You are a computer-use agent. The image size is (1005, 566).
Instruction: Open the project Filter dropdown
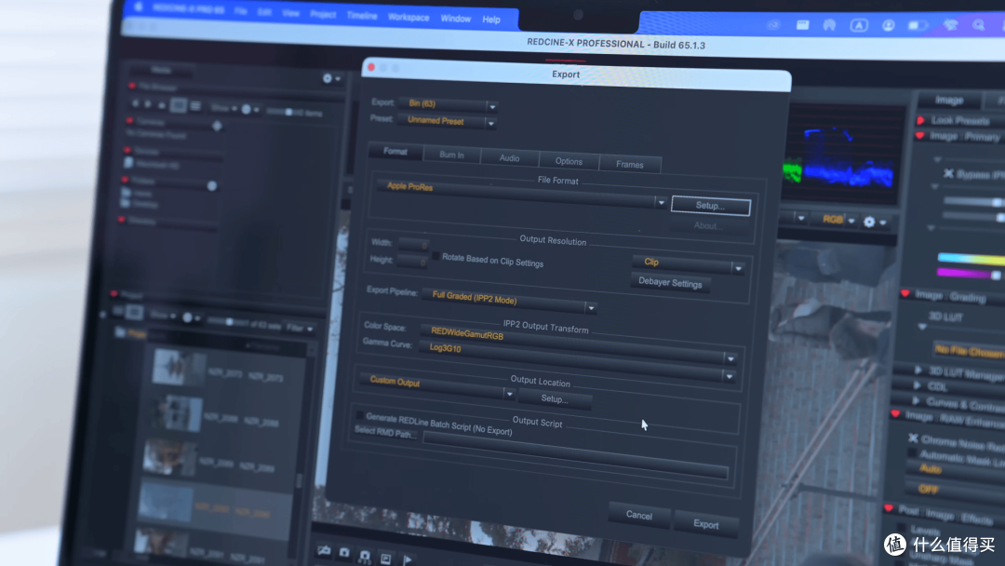[300, 329]
